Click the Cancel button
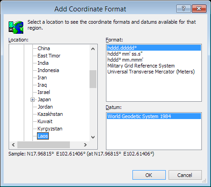This screenshot has width=211, height=187. [185, 175]
